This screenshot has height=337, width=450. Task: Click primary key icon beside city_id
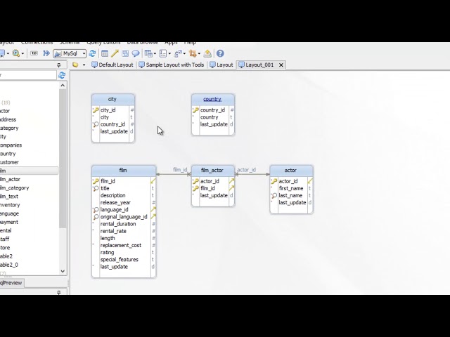(96, 110)
